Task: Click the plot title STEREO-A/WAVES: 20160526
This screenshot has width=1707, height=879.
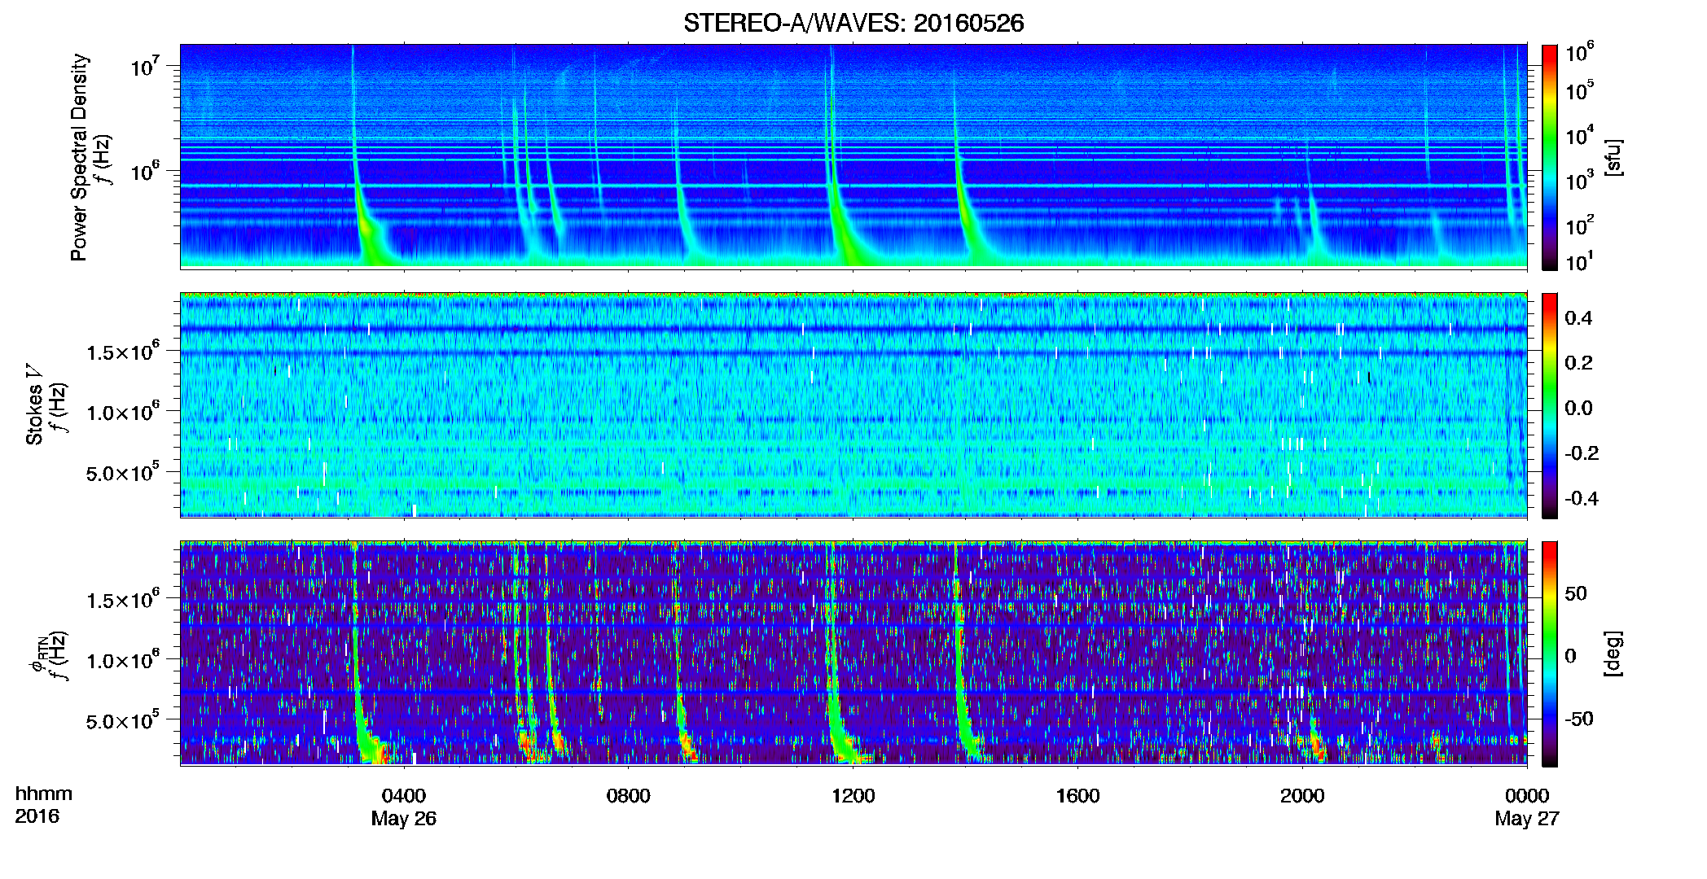Action: coord(853,23)
